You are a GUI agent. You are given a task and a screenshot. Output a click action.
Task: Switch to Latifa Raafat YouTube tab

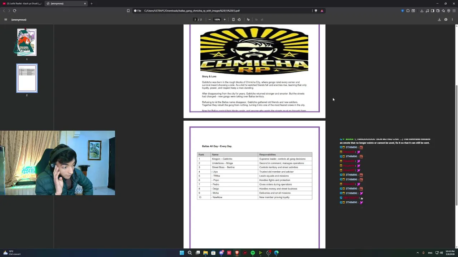click(x=22, y=4)
